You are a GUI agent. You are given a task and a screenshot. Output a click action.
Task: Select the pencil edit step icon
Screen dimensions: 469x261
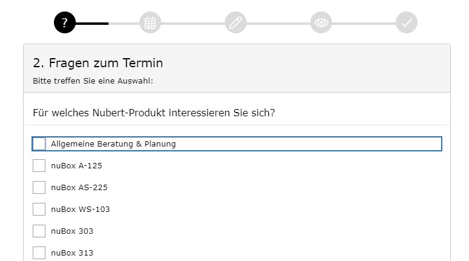click(236, 23)
